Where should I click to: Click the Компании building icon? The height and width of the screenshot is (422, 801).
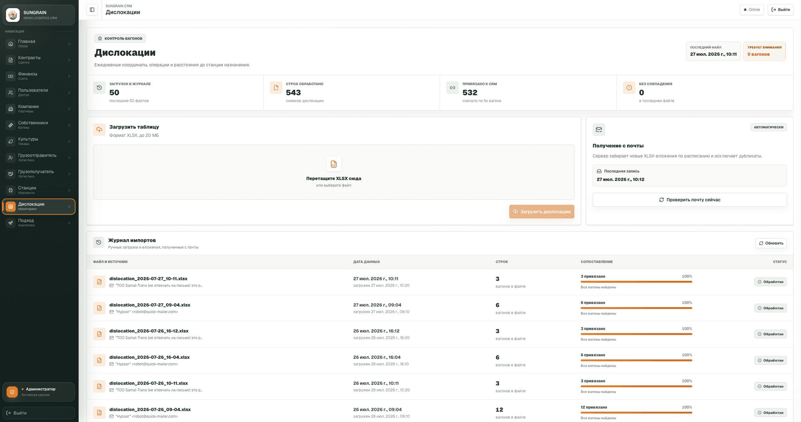(x=11, y=109)
